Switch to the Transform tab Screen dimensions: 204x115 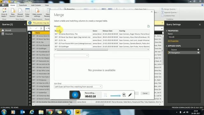point(23,5)
